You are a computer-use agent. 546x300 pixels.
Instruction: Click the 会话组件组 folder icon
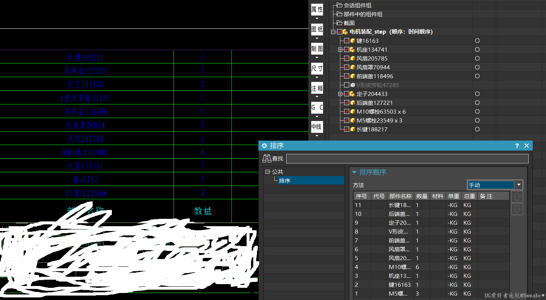[339, 5]
